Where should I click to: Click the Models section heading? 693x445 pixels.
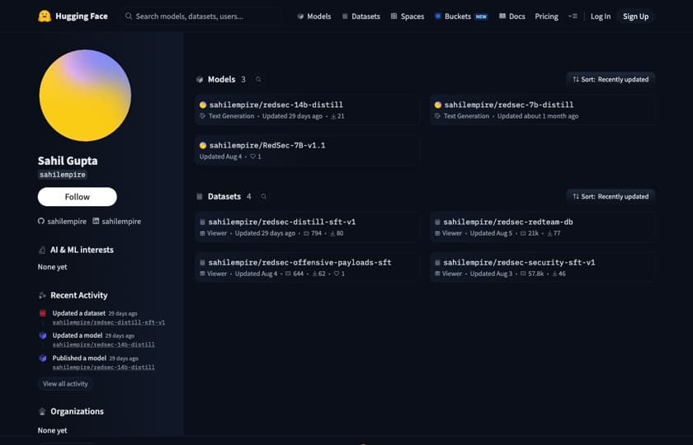[221, 79]
